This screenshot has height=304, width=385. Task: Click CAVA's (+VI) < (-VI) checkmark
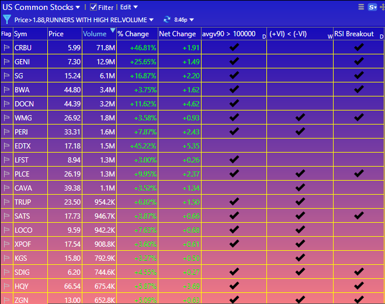[300, 187]
